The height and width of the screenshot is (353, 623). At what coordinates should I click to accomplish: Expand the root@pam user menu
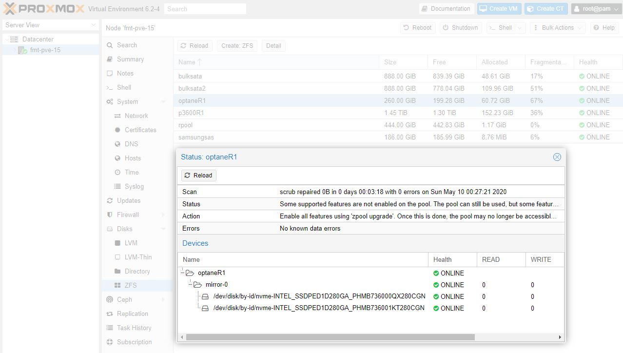[x=596, y=9]
